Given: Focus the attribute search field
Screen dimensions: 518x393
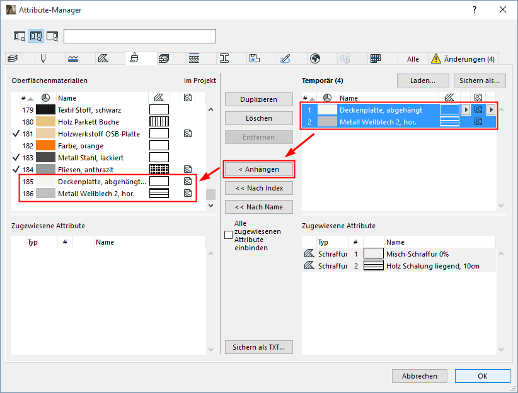Looking at the screenshot, I should click(140, 36).
